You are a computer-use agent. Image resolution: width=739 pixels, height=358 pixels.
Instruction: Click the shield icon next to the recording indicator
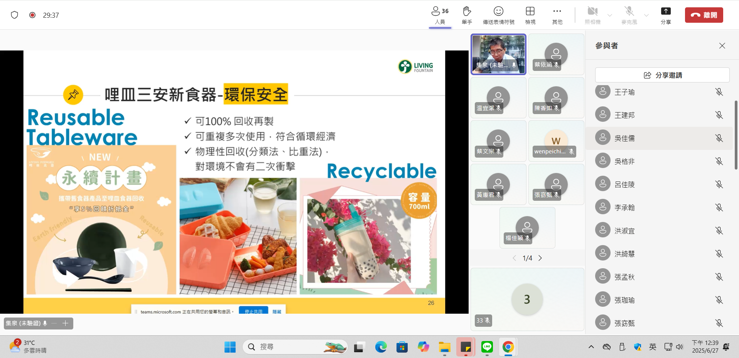(x=15, y=15)
